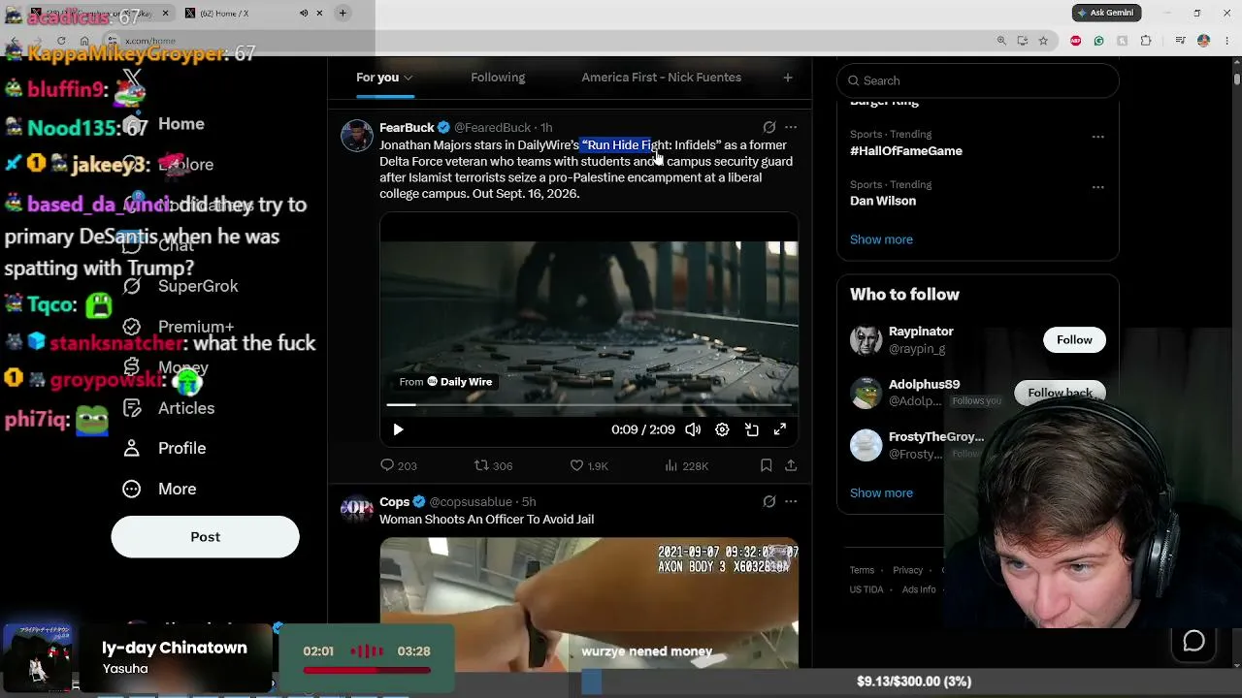Open more options on Cops post
This screenshot has height=698, width=1242.
pos(791,501)
